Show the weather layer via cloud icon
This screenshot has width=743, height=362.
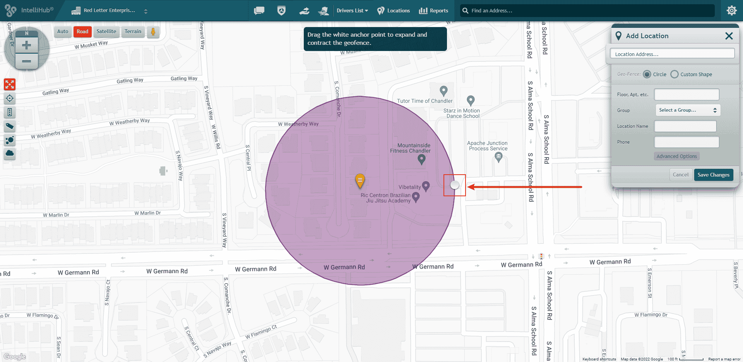(x=10, y=154)
